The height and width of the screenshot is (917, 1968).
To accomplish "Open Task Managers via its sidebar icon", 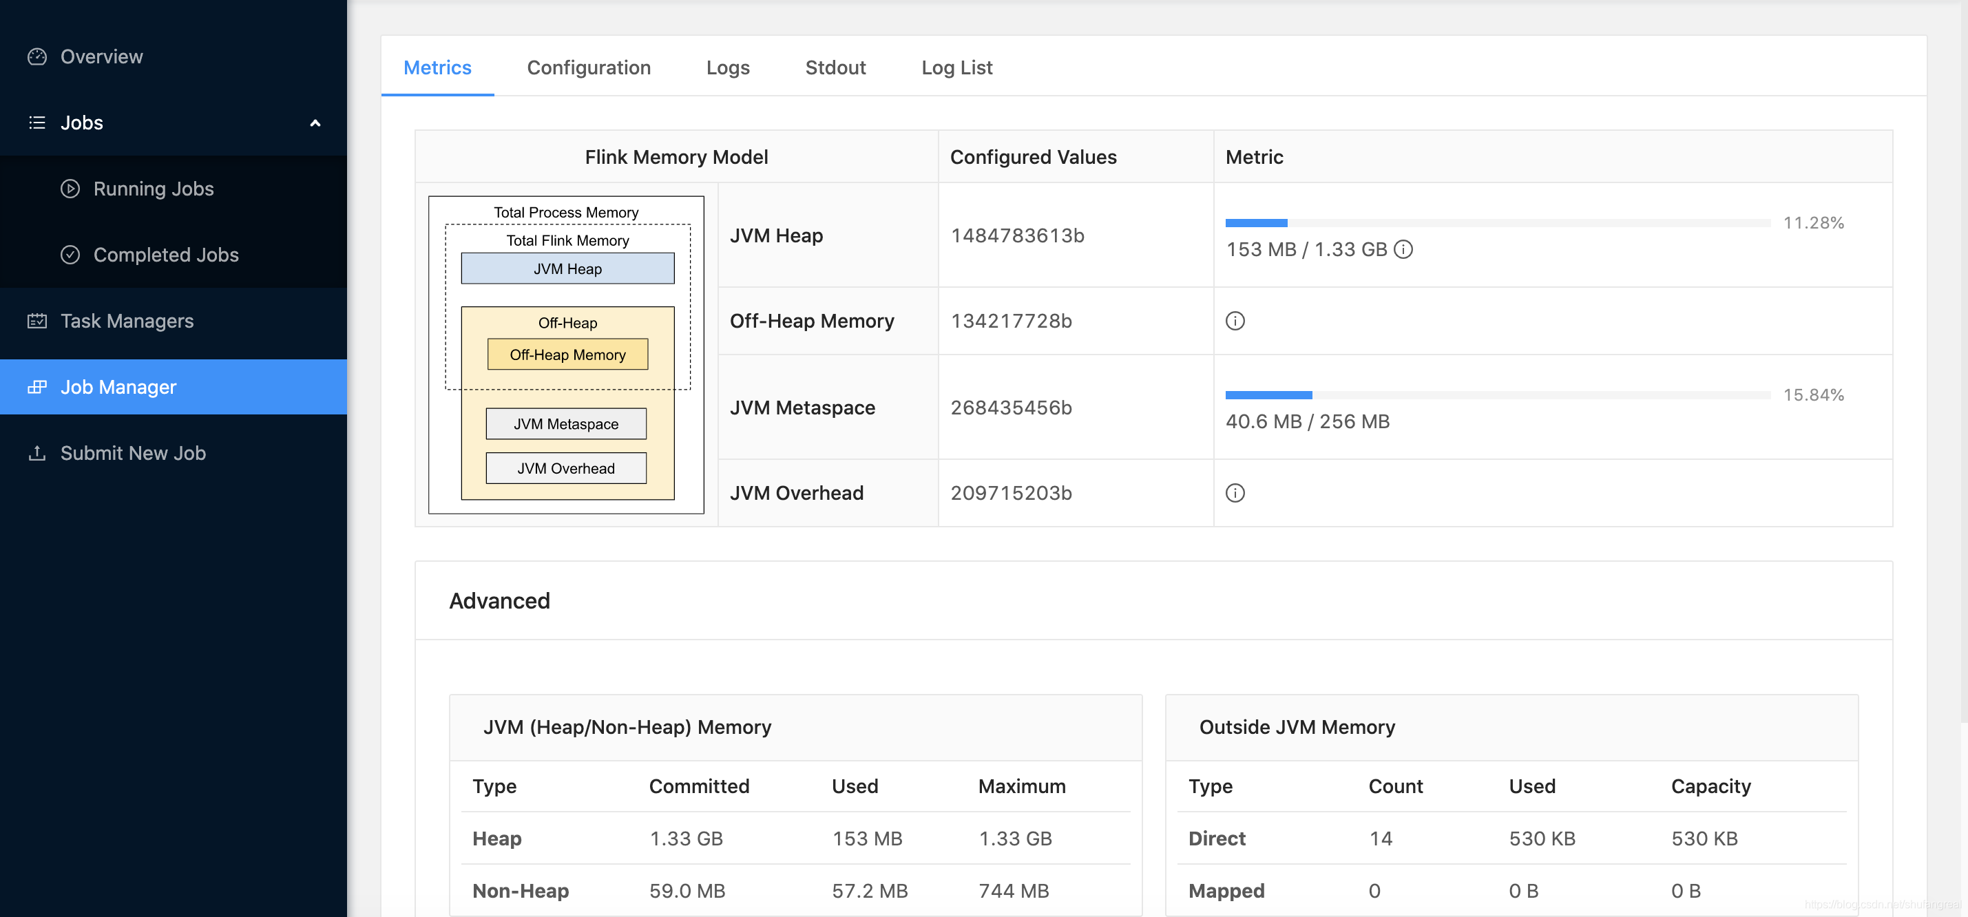I will click(x=36, y=321).
